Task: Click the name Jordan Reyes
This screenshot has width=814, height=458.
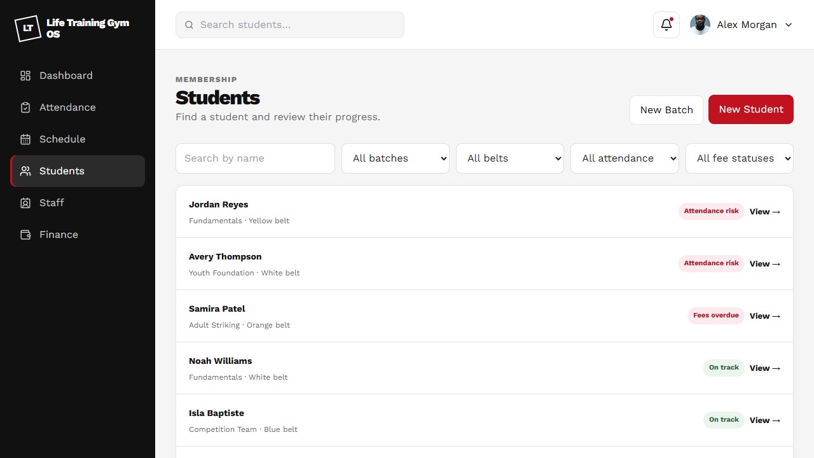Action: pyautogui.click(x=218, y=205)
